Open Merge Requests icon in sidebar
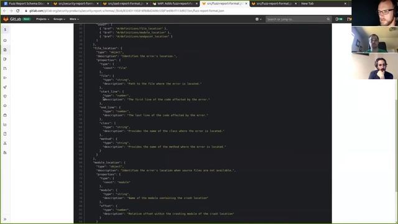398x224 pixels. (5, 68)
